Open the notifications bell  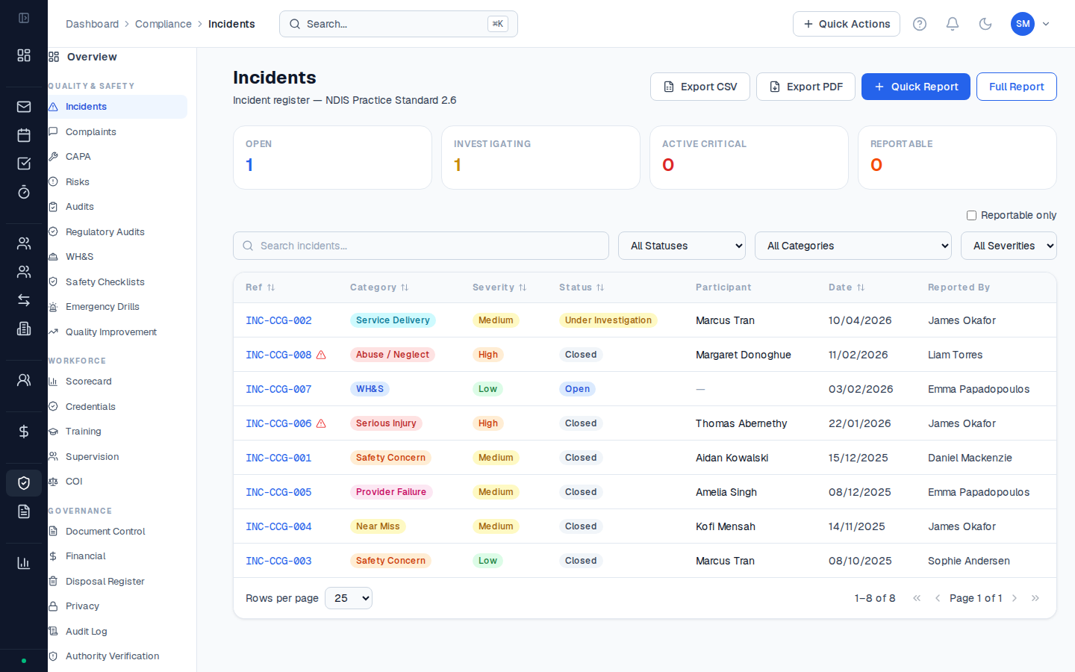[953, 24]
